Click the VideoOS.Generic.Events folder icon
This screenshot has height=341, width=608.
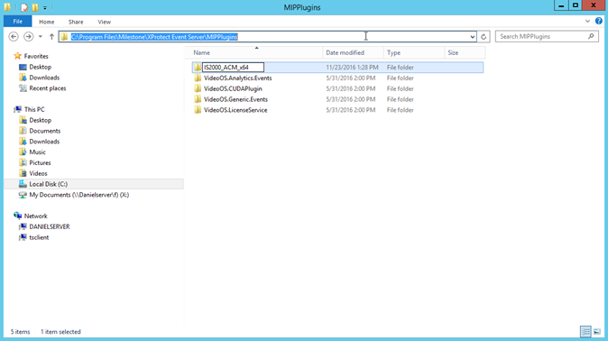click(x=198, y=99)
